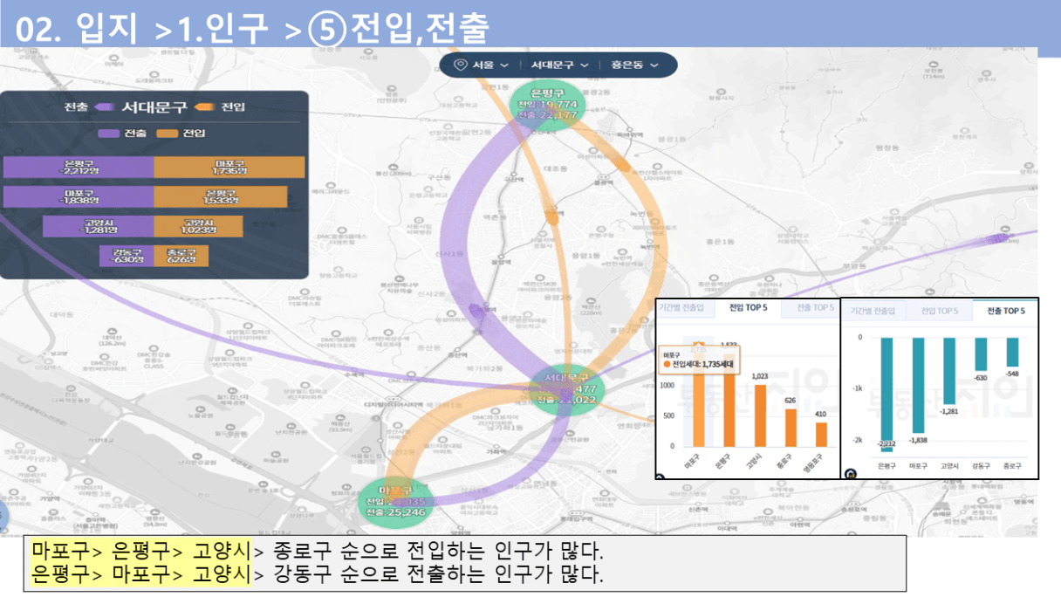Click the orange 영등포구 410 bar
The height and width of the screenshot is (597, 1061).
[820, 435]
